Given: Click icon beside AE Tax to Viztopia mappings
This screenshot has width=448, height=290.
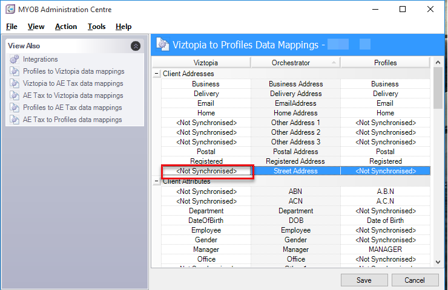Looking at the screenshot, I should coord(15,95).
